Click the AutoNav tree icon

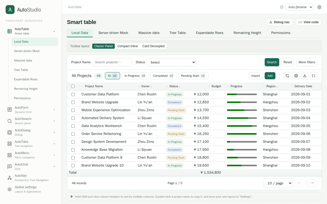pos(9,178)
